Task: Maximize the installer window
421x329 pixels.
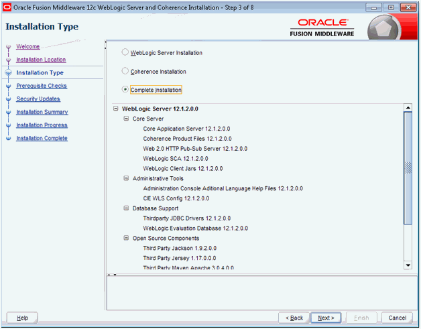Action: [391, 7]
